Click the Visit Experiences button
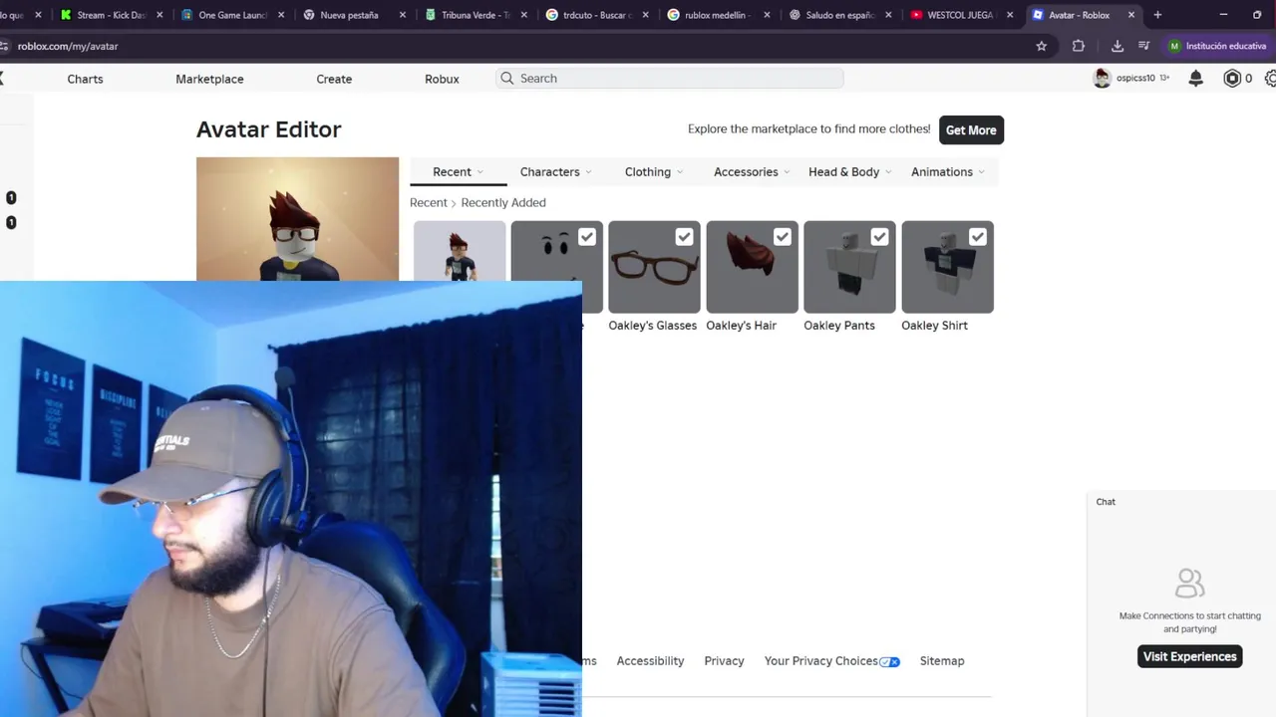Image resolution: width=1276 pixels, height=717 pixels. 1189,656
